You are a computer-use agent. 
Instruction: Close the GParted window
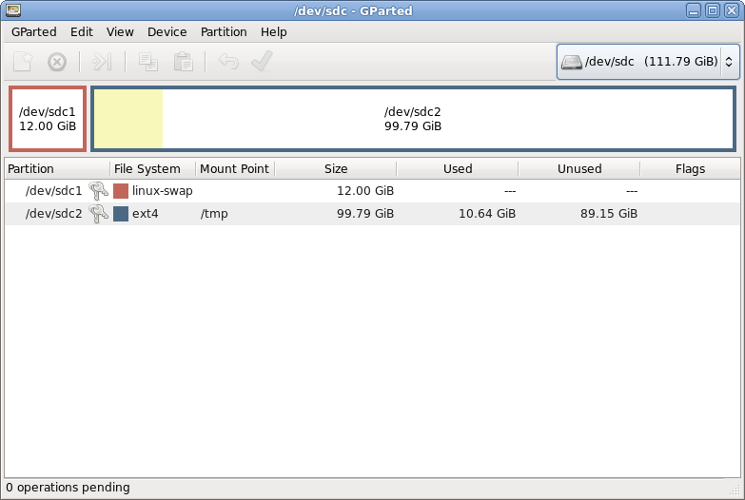tap(732, 10)
